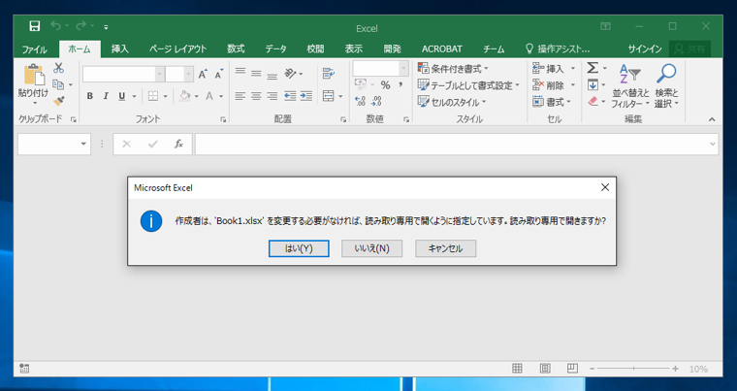Click Wrap Text icon
The height and width of the screenshot is (391, 737).
329,74
